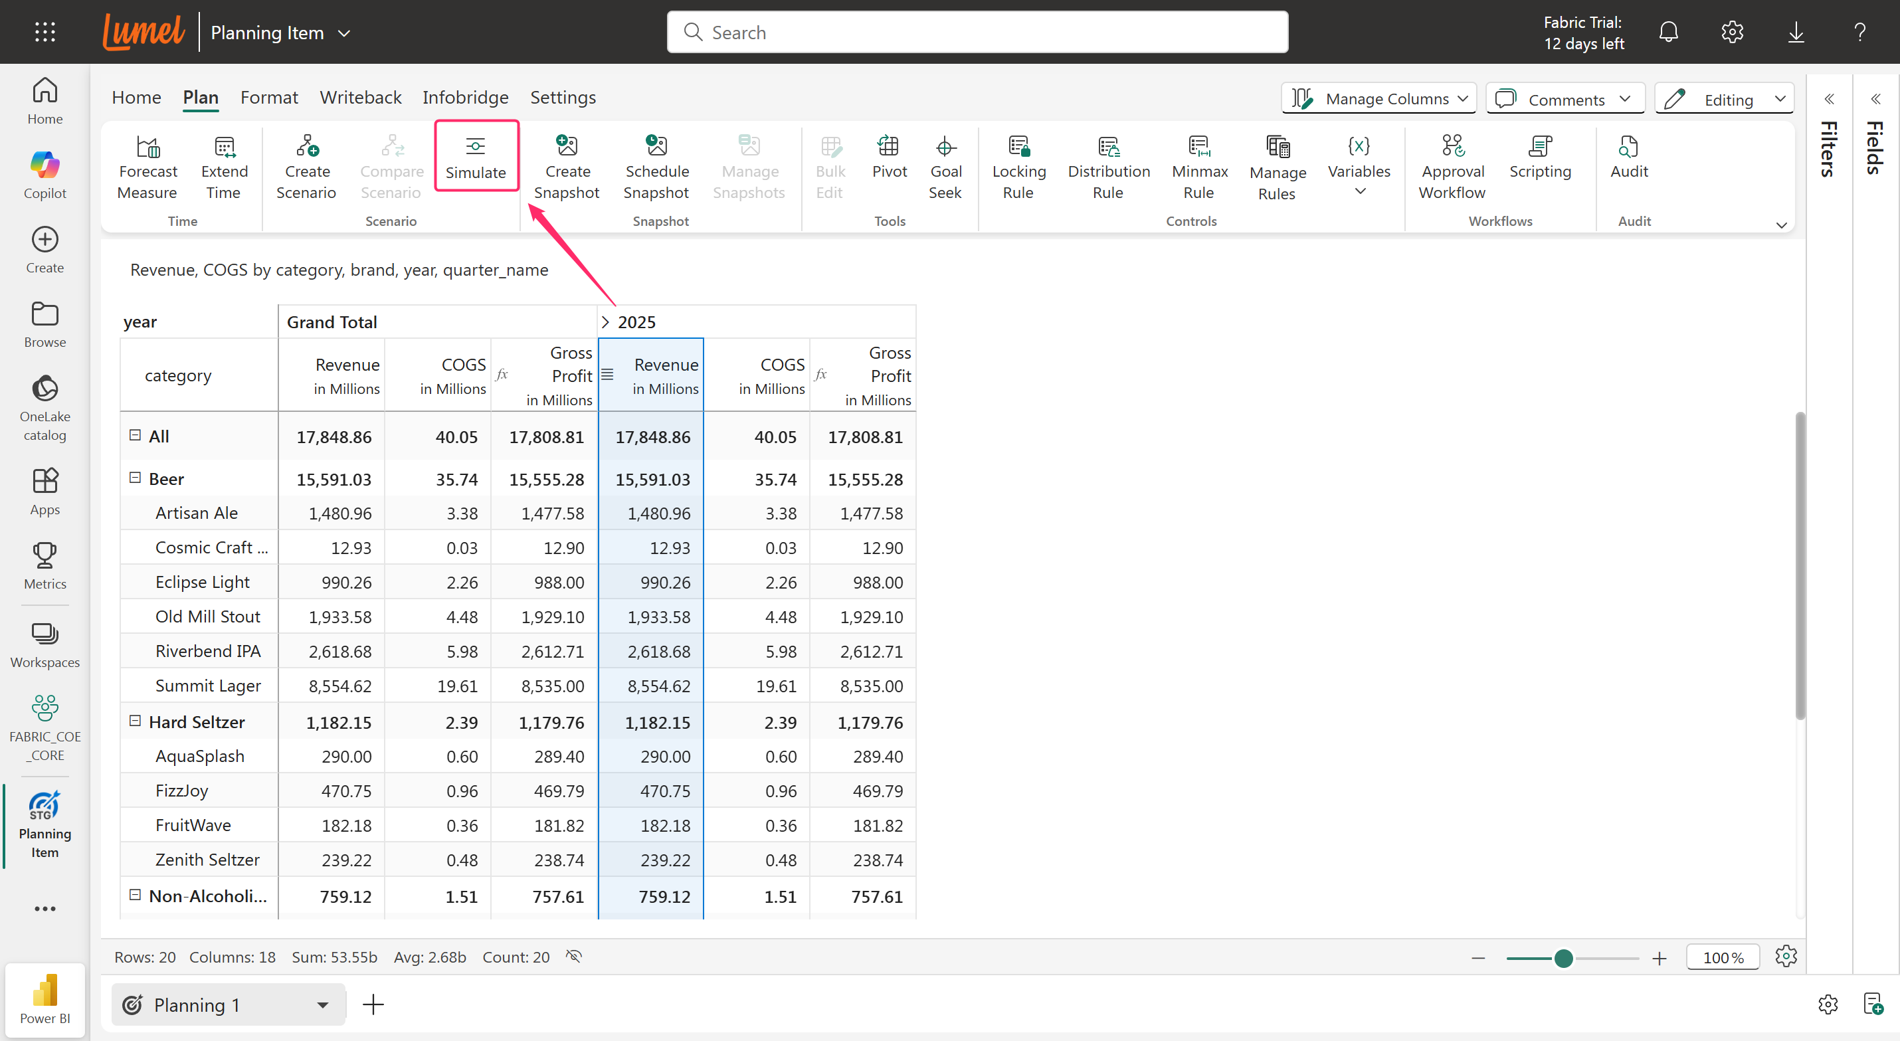Click in the Search input field
This screenshot has height=1041, width=1900.
point(977,33)
